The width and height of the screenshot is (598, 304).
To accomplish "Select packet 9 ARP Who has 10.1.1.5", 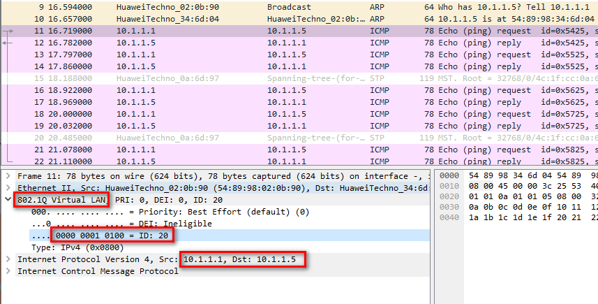I will pos(300,7).
